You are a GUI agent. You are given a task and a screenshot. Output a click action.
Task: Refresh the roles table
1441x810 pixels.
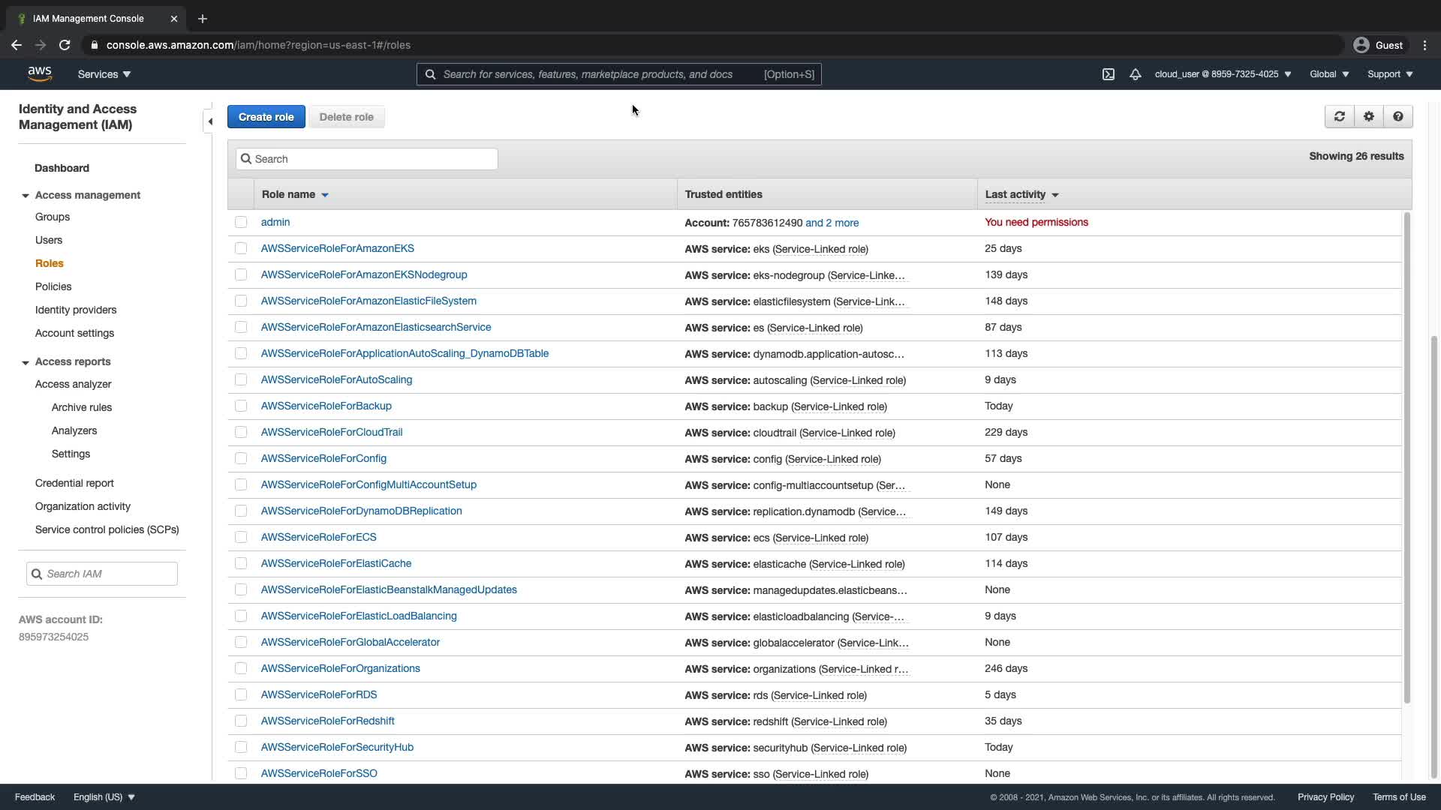[1340, 116]
